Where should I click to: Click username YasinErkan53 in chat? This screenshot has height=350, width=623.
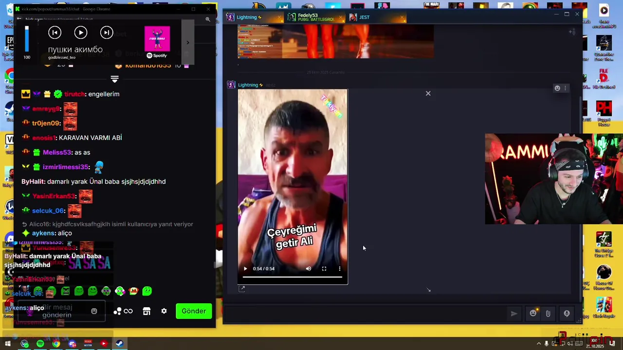[x=54, y=196]
